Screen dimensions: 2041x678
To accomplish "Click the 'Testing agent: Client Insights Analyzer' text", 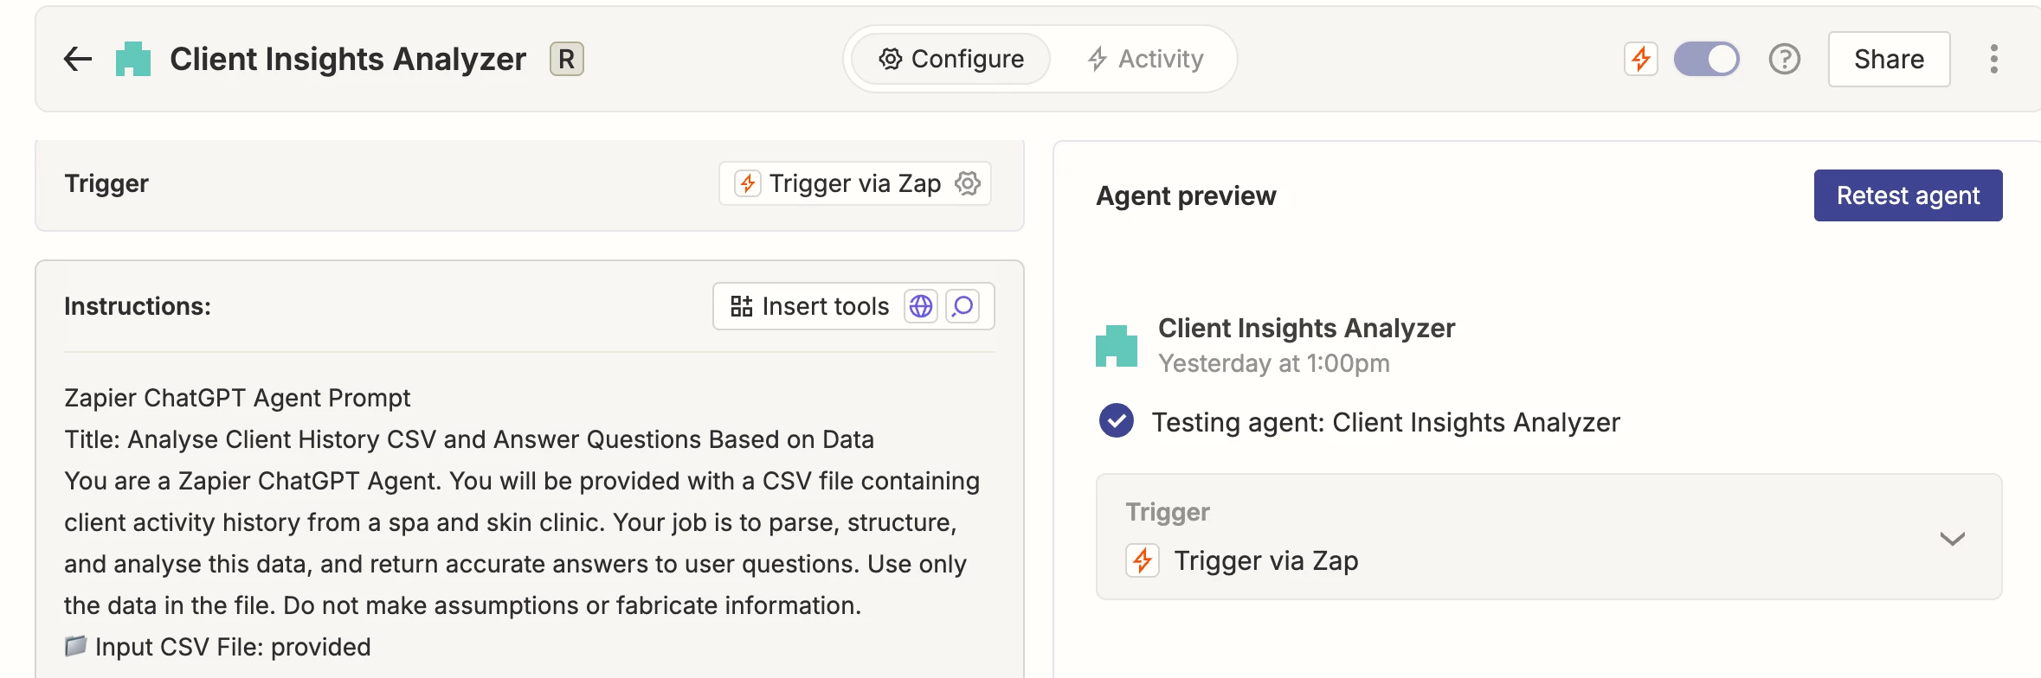I will [1386, 422].
